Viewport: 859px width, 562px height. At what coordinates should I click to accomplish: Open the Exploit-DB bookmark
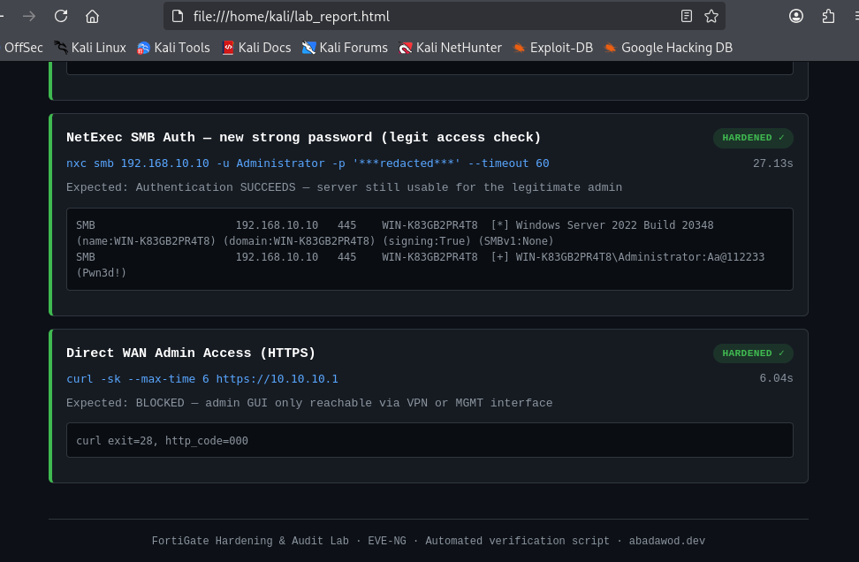552,48
